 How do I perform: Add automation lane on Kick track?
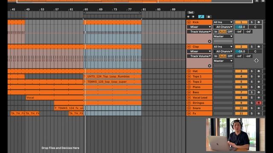(209, 41)
